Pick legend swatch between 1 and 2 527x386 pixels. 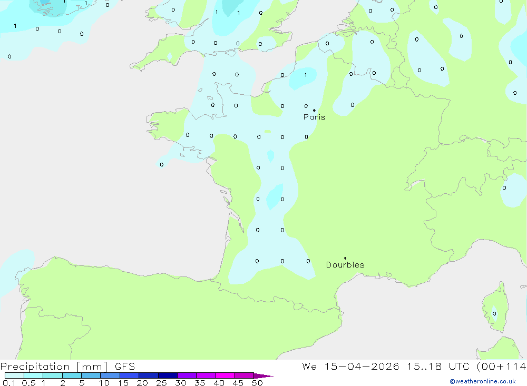click(53, 375)
